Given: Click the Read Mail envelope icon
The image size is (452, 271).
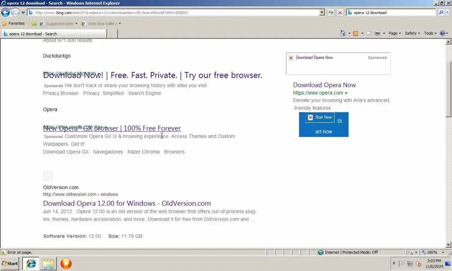Looking at the screenshot, I should tap(369, 33).
